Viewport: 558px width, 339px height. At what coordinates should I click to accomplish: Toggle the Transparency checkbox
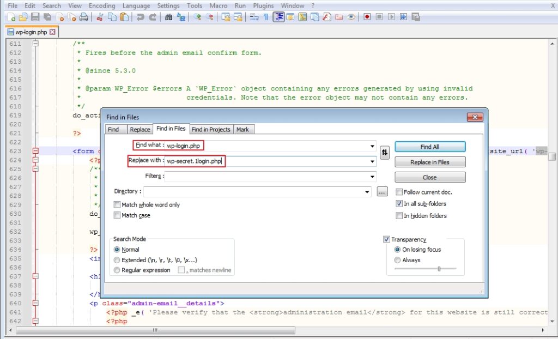[x=386, y=239]
